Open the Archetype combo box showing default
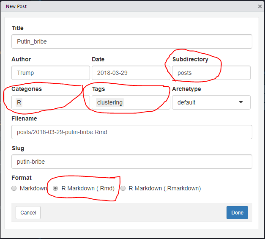The height and width of the screenshot is (239, 265). (211, 102)
